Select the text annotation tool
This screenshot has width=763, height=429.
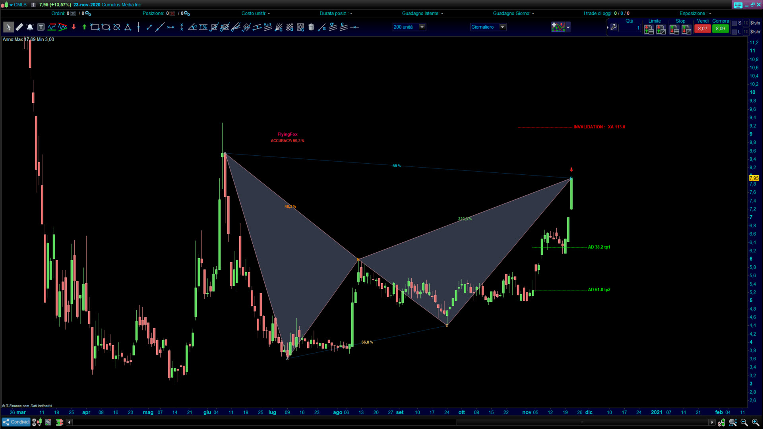click(x=41, y=27)
